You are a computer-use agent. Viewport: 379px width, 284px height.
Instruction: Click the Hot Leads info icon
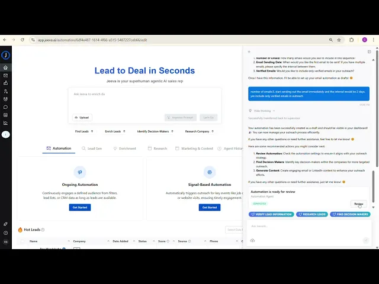point(43,230)
